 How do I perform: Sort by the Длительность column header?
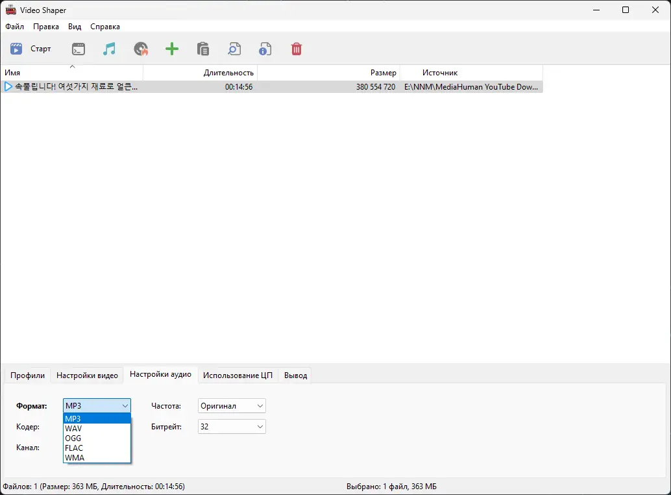click(x=201, y=73)
